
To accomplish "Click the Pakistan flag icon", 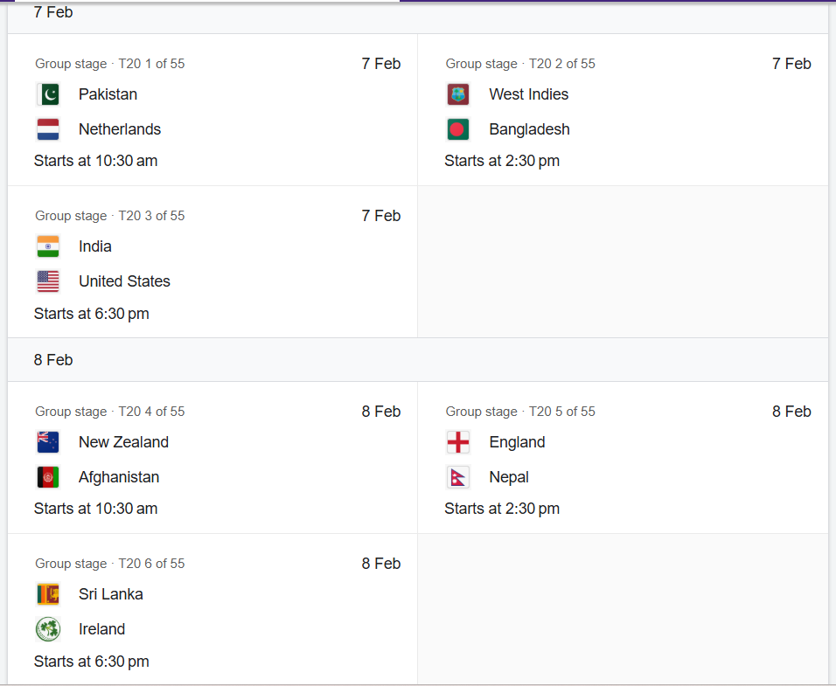I will pos(48,94).
